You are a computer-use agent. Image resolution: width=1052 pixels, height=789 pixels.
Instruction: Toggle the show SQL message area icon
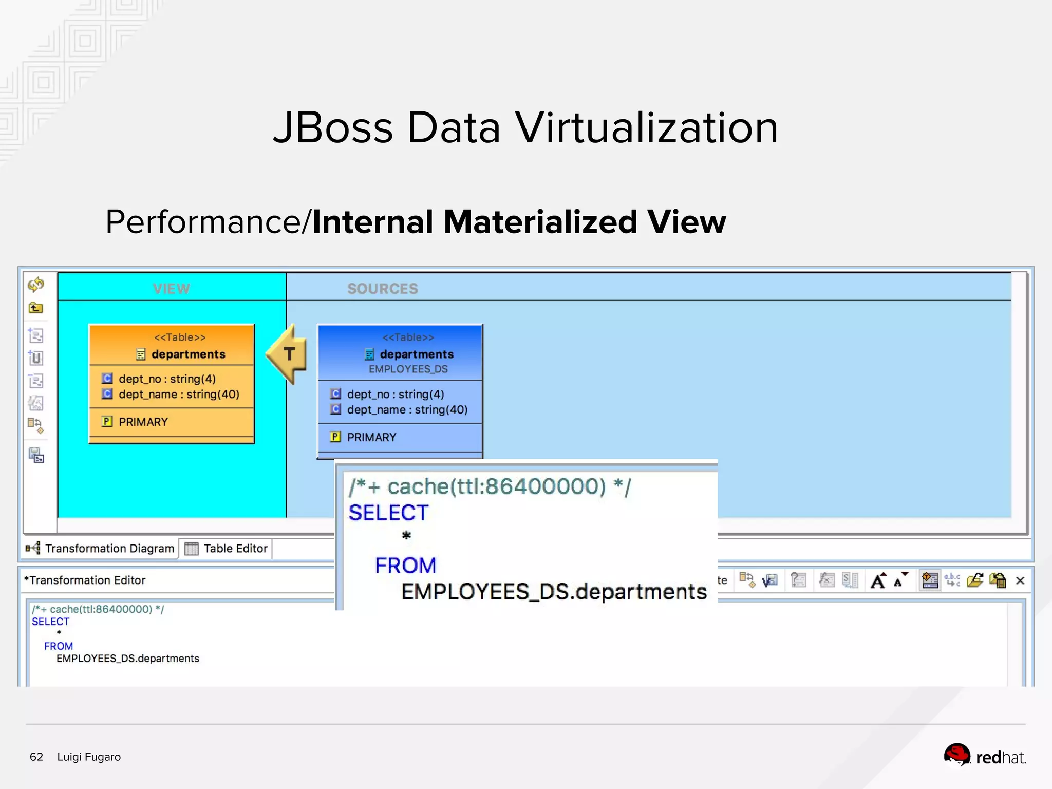point(930,580)
